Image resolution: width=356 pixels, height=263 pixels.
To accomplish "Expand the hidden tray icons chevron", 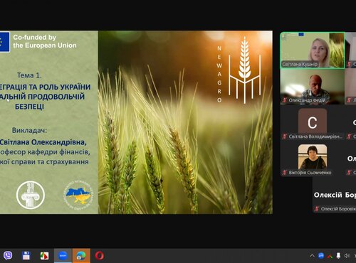I will [312, 256].
